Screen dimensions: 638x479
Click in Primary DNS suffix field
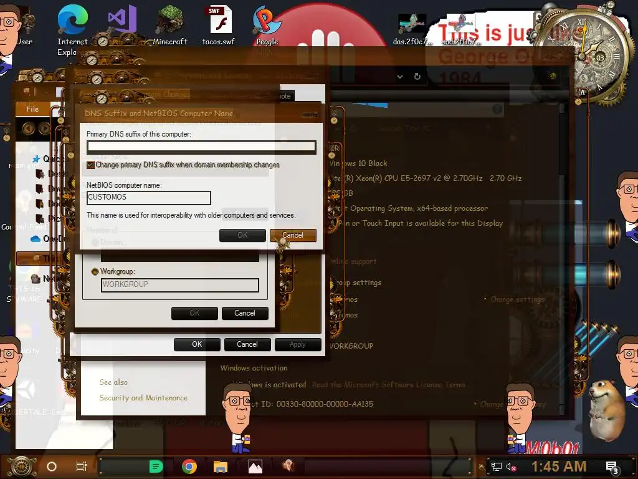(x=201, y=147)
